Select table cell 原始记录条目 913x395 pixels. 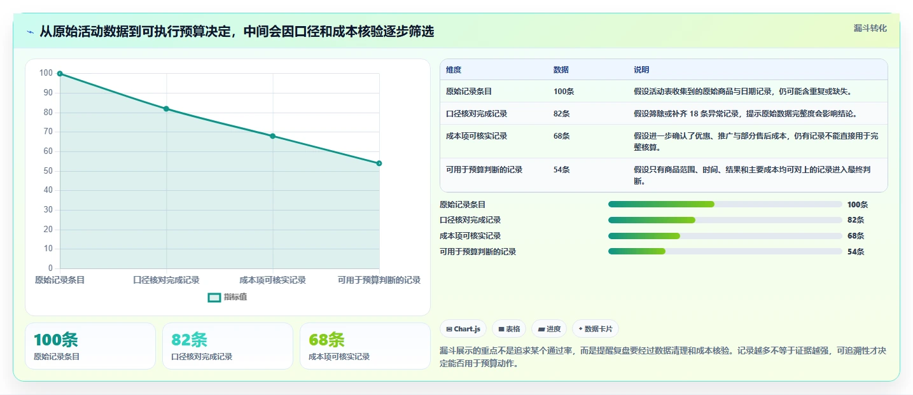point(469,91)
